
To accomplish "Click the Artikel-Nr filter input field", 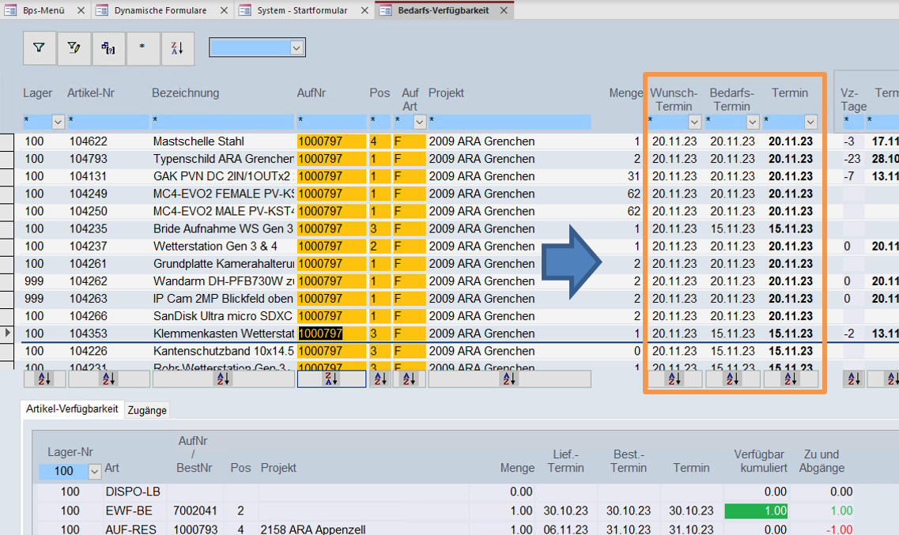I will pyautogui.click(x=108, y=122).
